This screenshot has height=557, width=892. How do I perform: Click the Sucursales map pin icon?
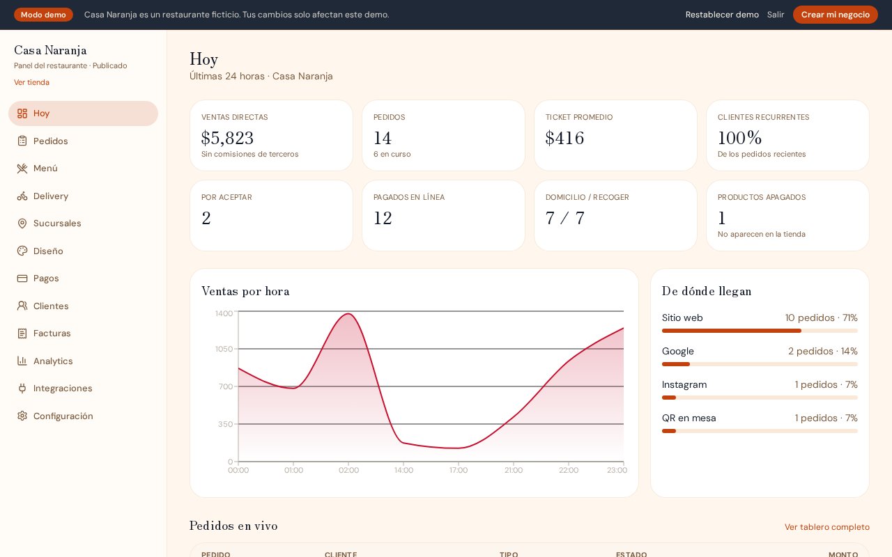[22, 223]
